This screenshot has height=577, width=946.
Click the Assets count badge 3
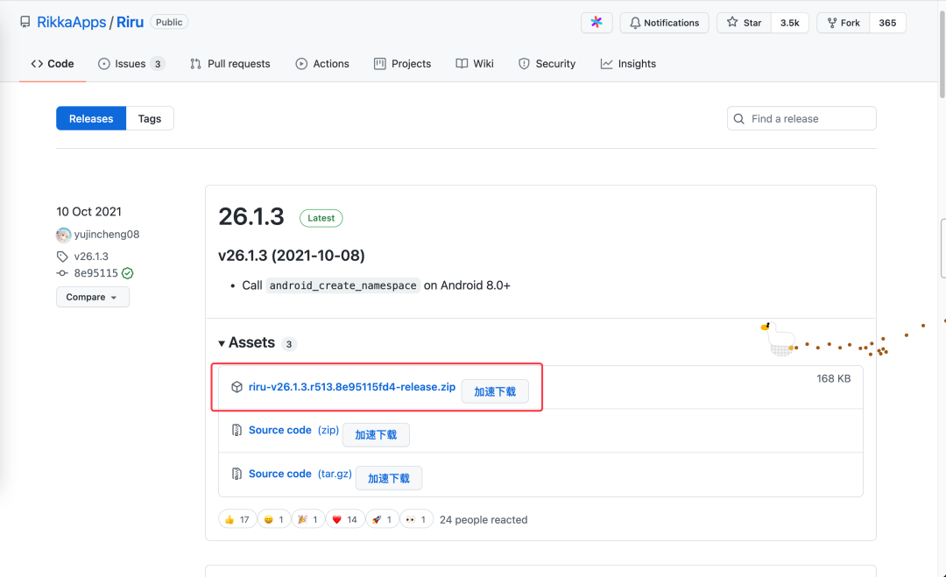pos(289,344)
